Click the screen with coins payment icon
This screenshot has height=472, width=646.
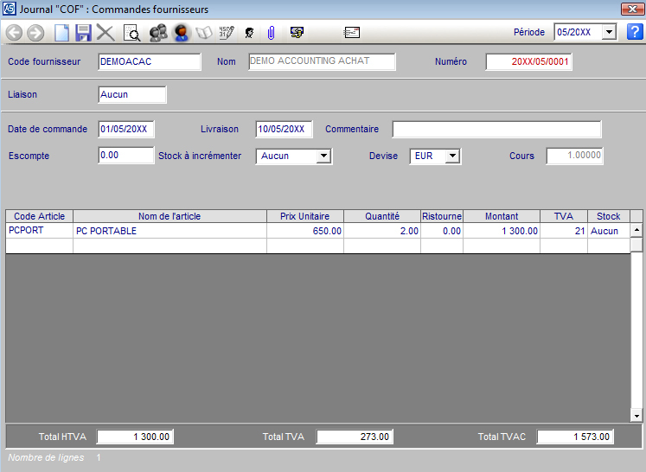(297, 32)
